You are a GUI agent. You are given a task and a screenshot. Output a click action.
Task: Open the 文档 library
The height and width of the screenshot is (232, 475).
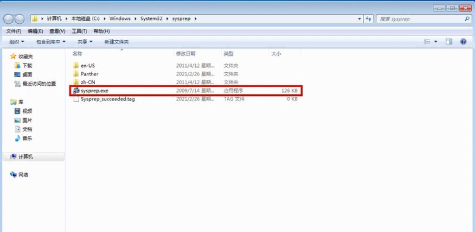pos(24,129)
